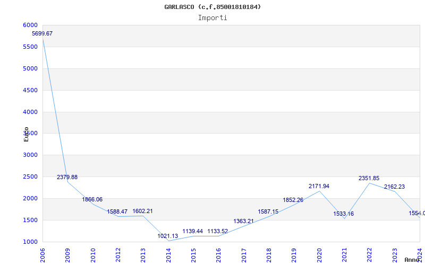Click the 2500 y-axis tick label

30,177
